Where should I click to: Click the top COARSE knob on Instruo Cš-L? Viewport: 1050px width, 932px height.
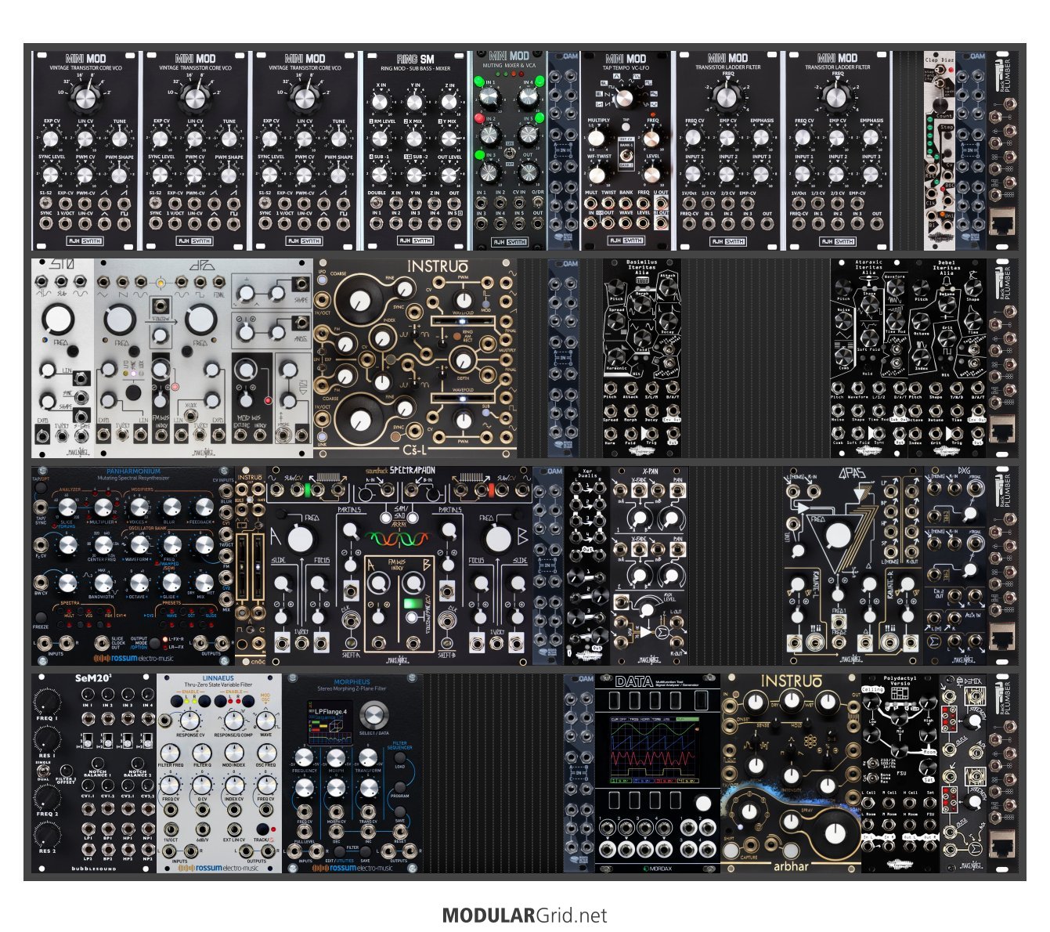click(359, 300)
